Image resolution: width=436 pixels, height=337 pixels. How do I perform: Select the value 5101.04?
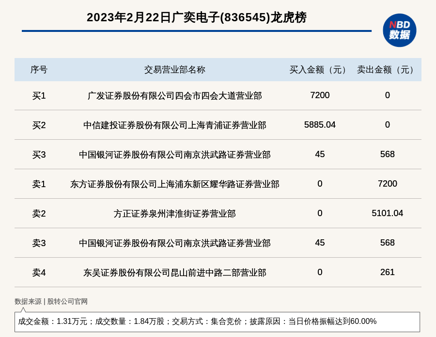[388, 213]
